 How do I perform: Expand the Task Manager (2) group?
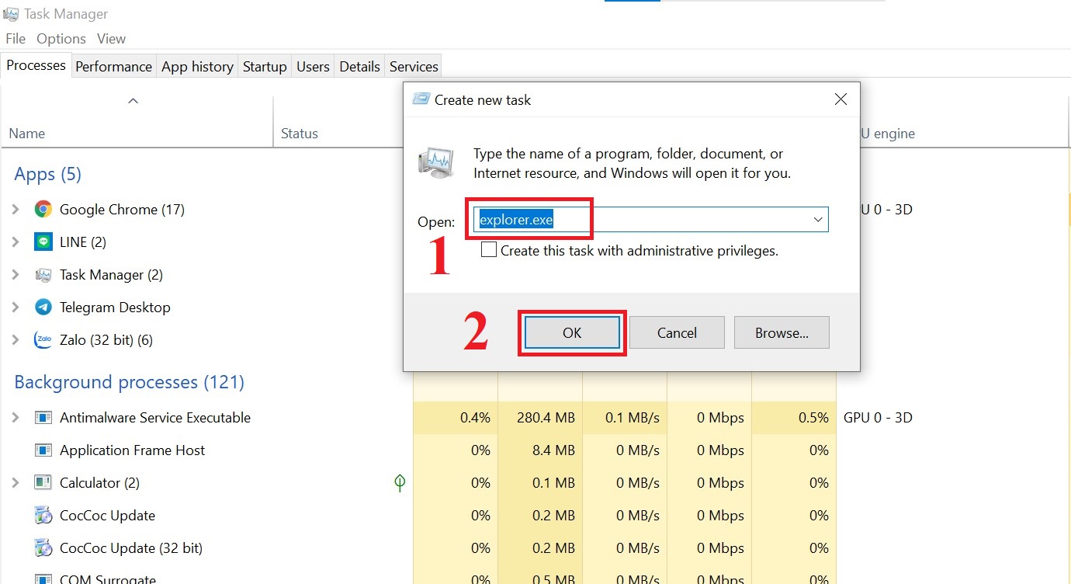16,274
